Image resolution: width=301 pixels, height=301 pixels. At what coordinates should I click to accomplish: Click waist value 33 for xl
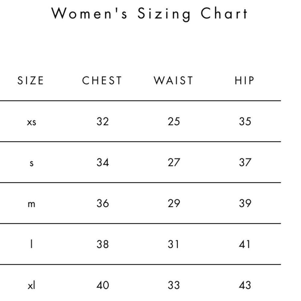174,285
